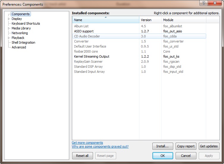This screenshot has width=224, height=164.
Task: Click the foo_ui_std module cell
Action: (171, 46)
